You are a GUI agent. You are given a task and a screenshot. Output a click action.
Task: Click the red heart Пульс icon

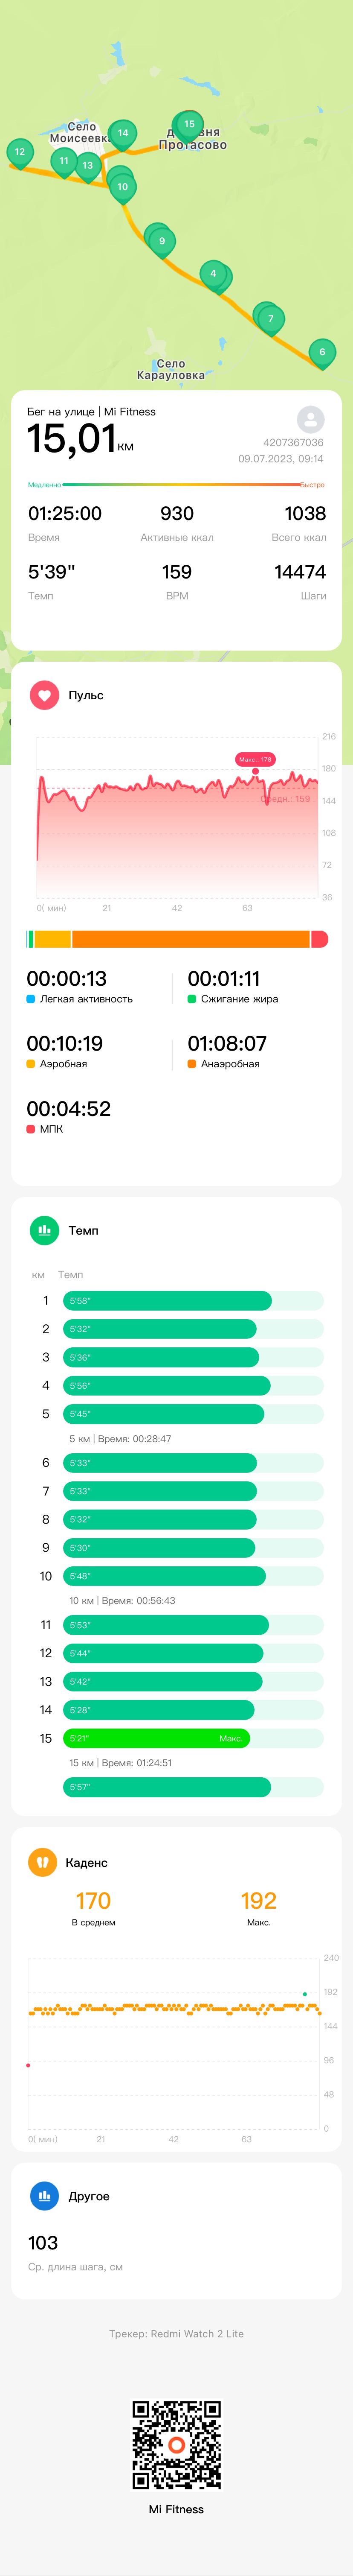click(44, 695)
